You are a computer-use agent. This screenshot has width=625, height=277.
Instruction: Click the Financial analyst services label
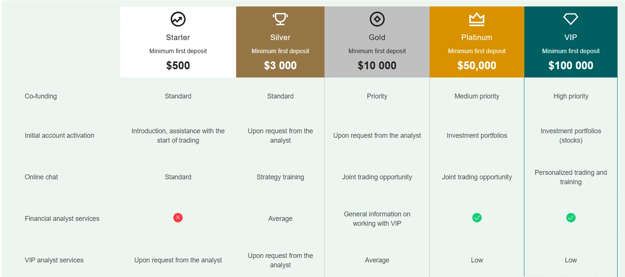[x=62, y=219]
